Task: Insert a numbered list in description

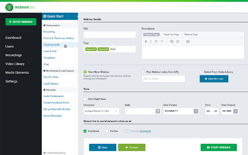Action: click(177, 41)
